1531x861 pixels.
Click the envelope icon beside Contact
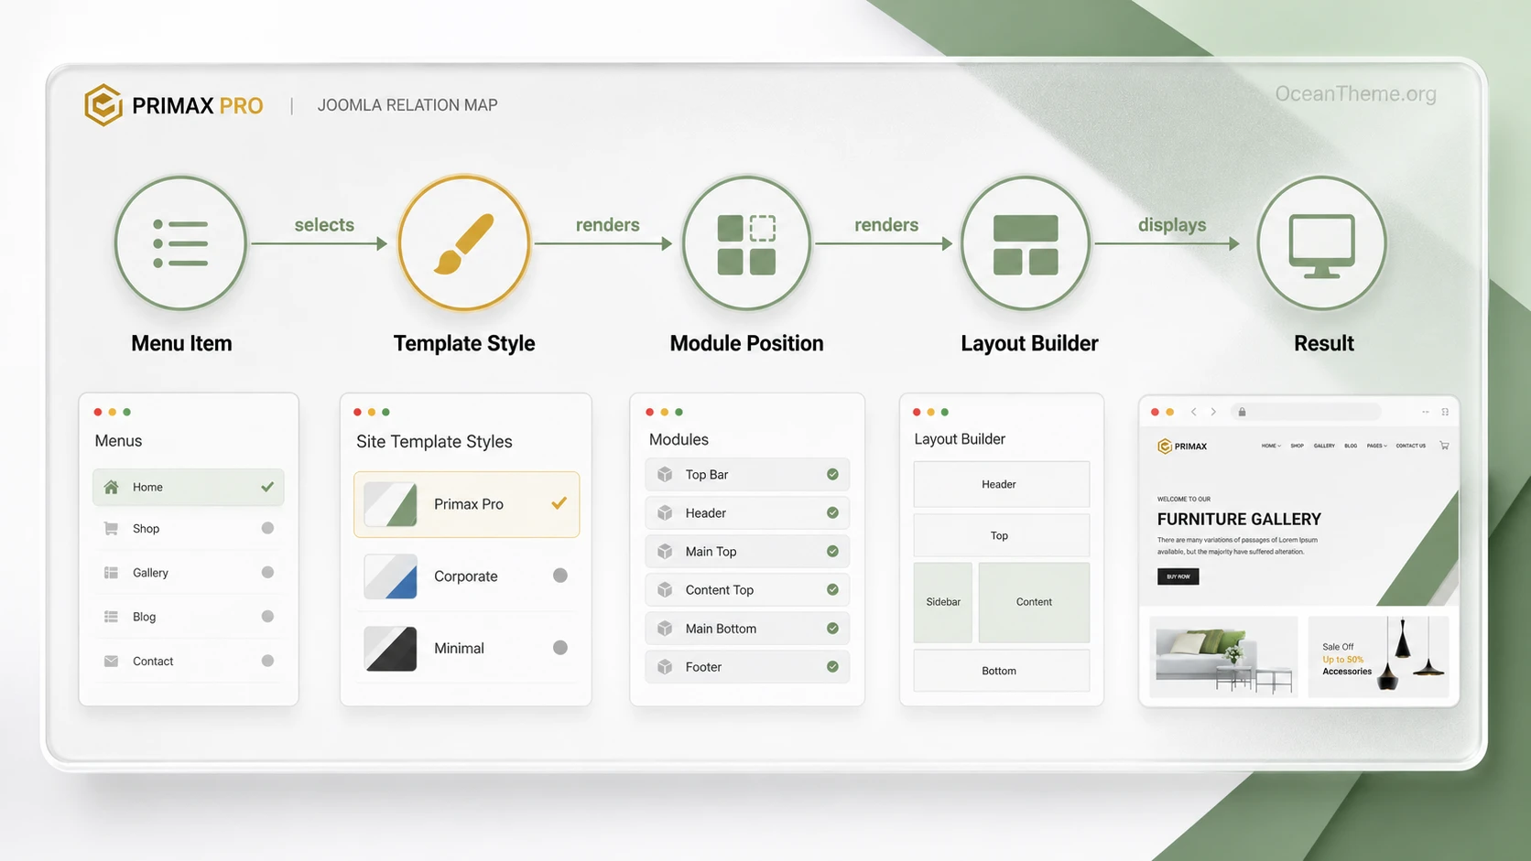(111, 661)
